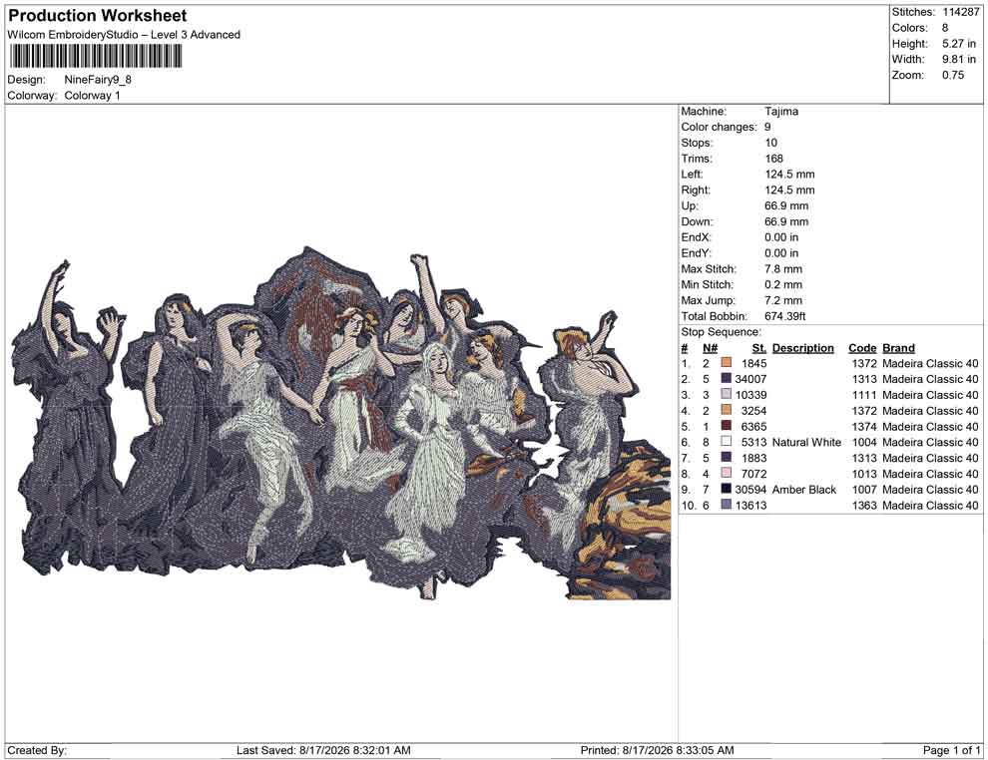Click stitch count '30594' in stop 9
Screen dimensions: 988x760
point(751,490)
